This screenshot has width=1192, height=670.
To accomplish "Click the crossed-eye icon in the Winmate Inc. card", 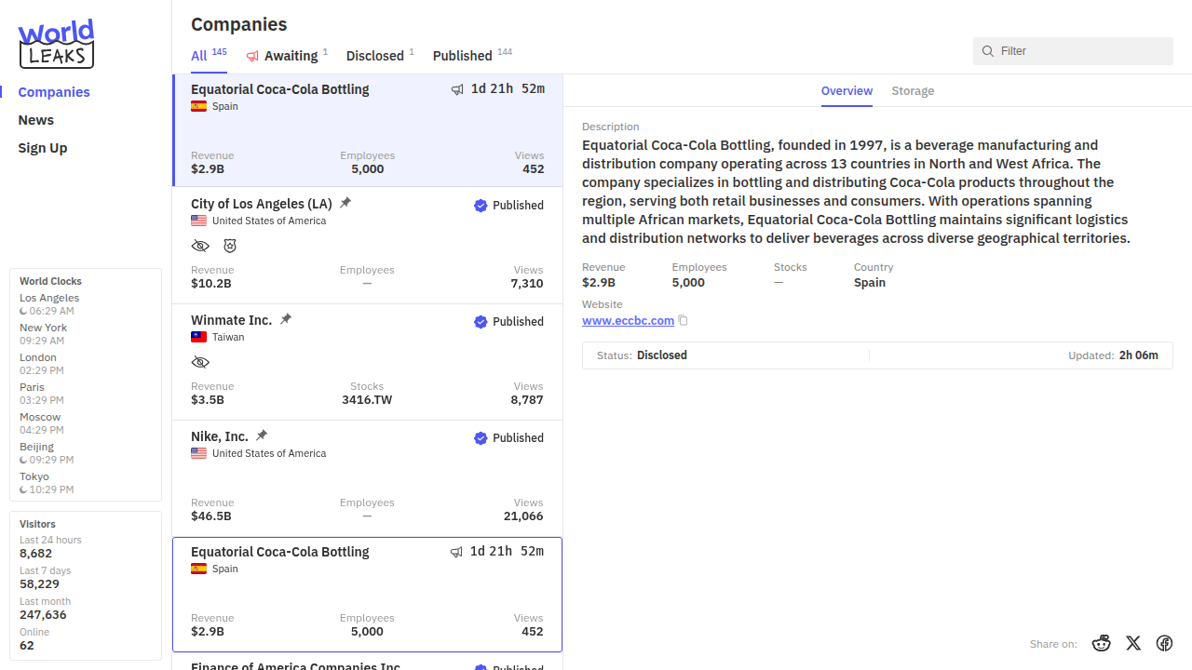I will 200,362.
